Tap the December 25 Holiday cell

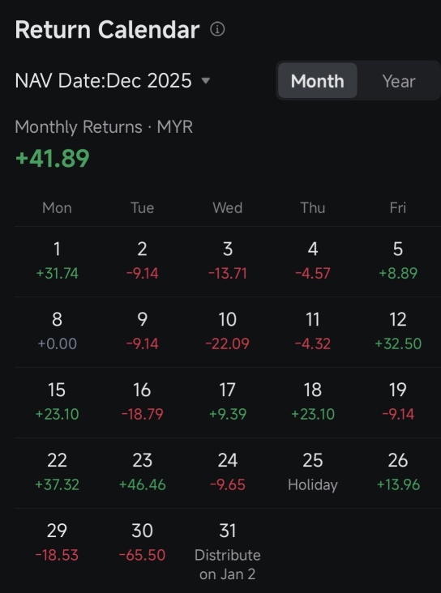(313, 472)
